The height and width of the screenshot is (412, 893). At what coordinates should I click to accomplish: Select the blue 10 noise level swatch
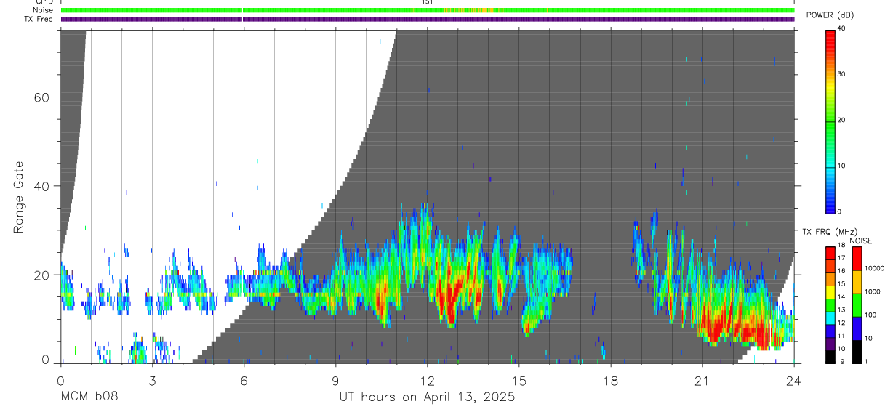(857, 328)
